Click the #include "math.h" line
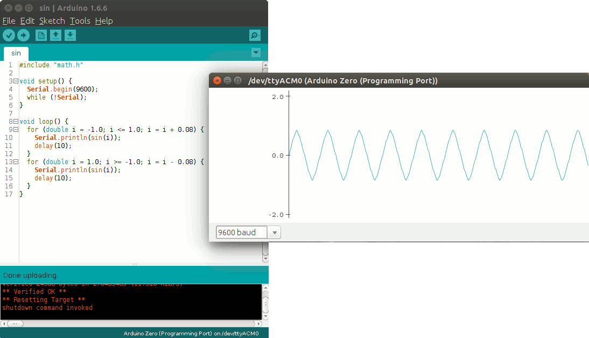 [x=51, y=65]
